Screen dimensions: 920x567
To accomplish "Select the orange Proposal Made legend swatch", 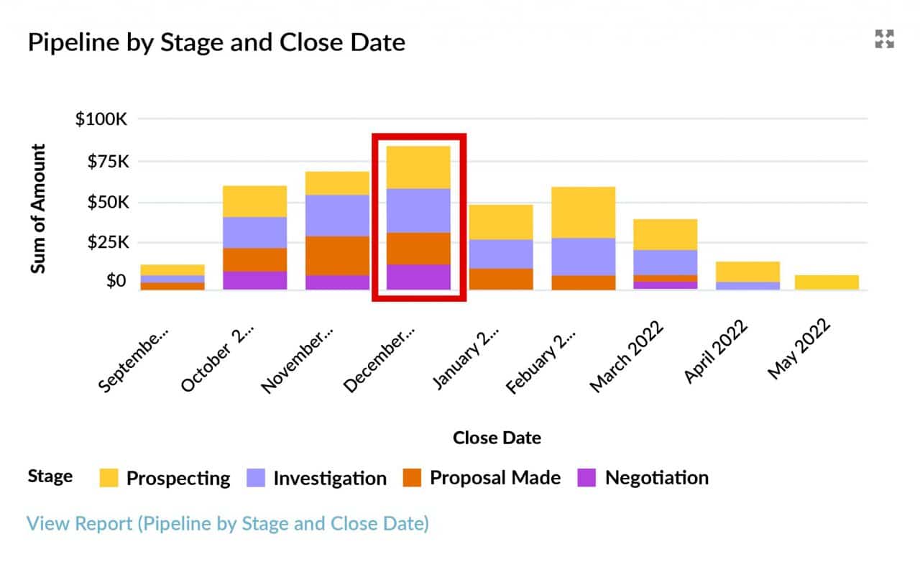I will (413, 477).
